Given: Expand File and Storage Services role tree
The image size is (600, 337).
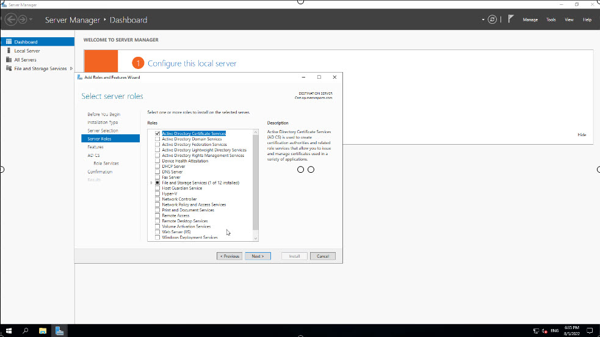Looking at the screenshot, I should [151, 183].
